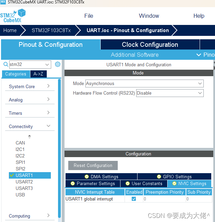Screen dimensions: 215x222
Task: Open the DMA Settings tab
Action: click(x=101, y=177)
